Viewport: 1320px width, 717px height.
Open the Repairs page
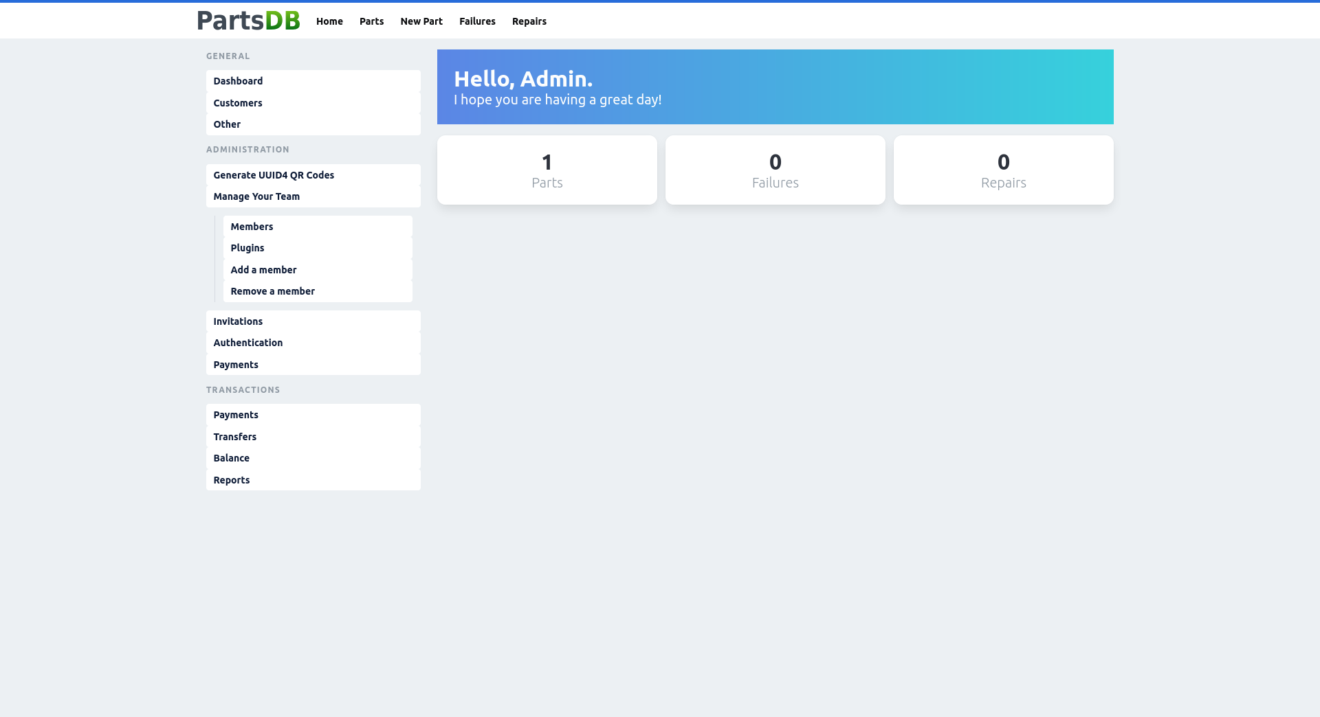tap(529, 21)
